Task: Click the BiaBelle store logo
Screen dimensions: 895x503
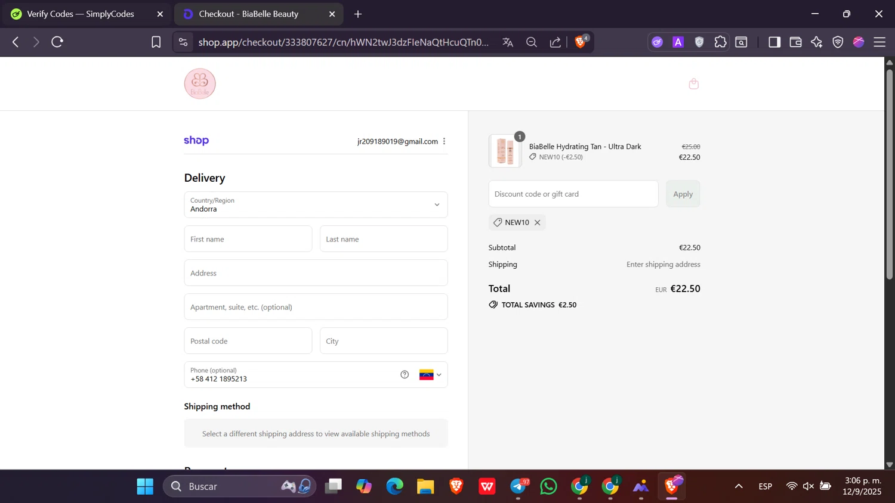Action: 200,83
